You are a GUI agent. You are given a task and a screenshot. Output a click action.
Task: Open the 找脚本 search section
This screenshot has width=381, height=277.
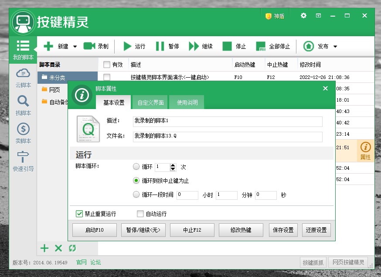click(23, 106)
